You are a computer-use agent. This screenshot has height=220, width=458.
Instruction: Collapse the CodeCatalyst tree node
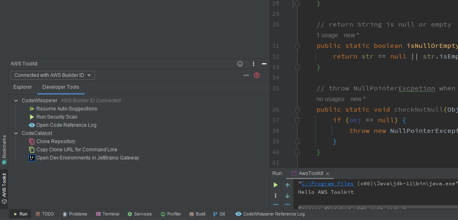click(x=16, y=133)
